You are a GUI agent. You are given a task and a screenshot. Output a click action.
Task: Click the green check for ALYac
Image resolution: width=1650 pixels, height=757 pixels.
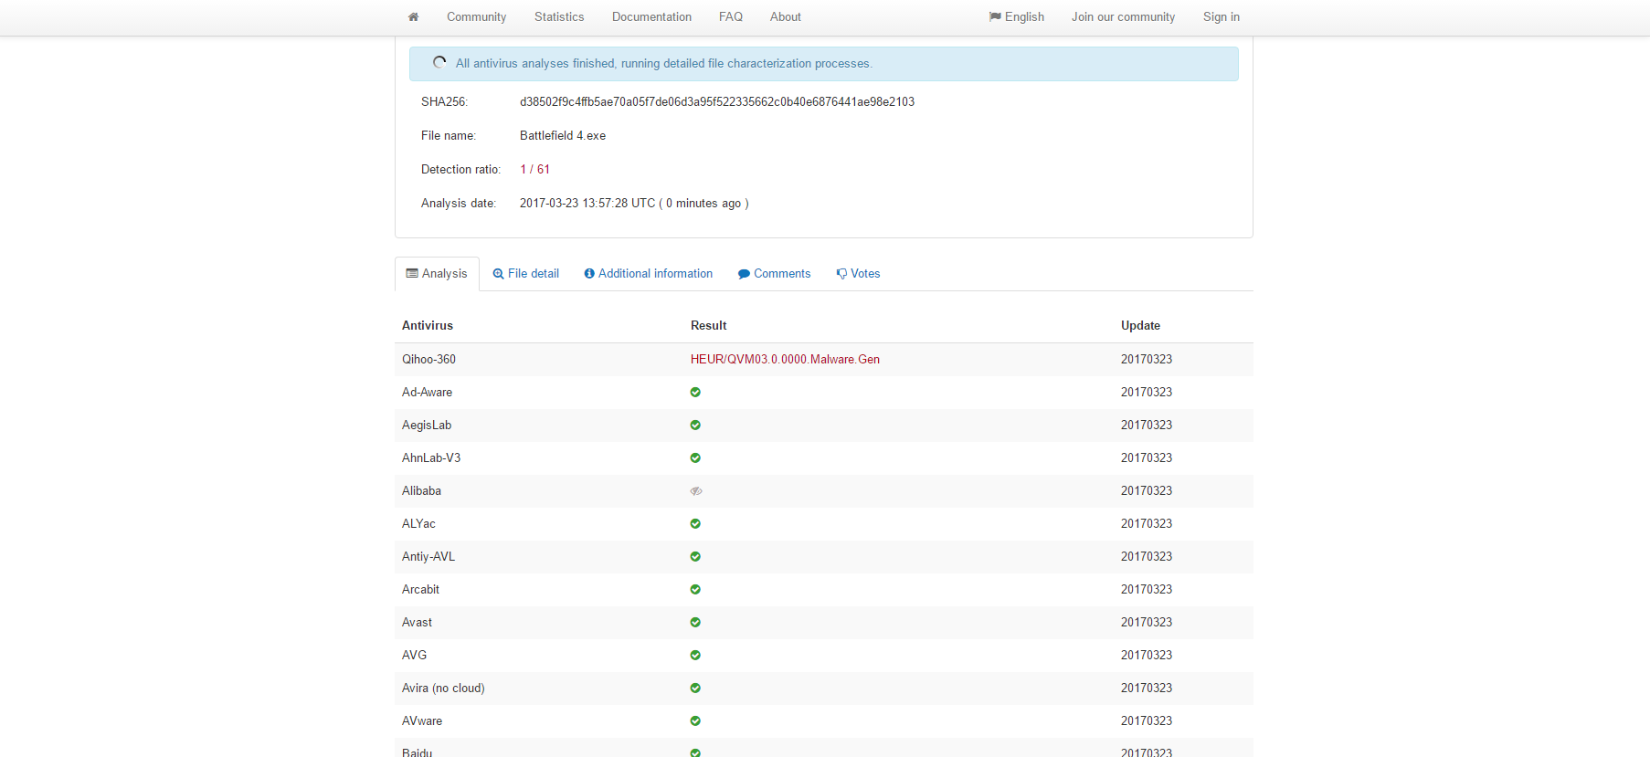tap(695, 524)
